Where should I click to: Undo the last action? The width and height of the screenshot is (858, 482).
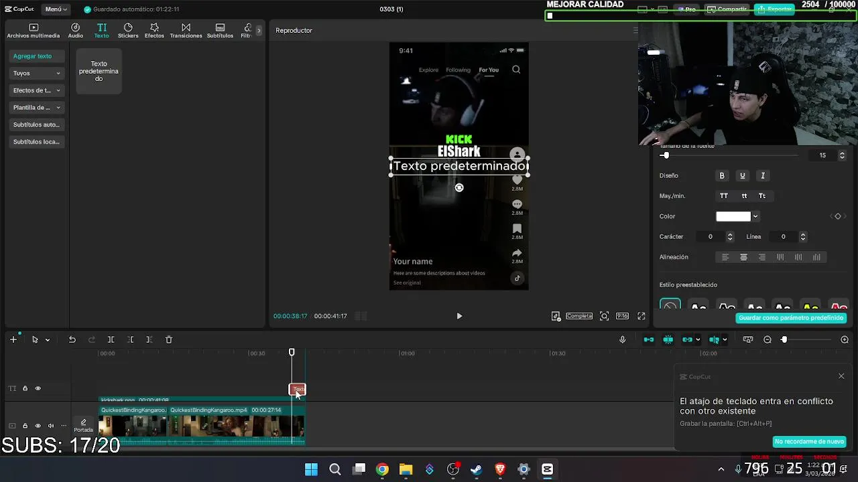[x=72, y=339]
